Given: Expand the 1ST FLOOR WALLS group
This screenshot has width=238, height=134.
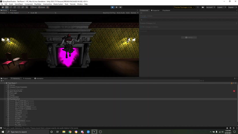Looking at the screenshot, I should pyautogui.click(x=6, y=101).
